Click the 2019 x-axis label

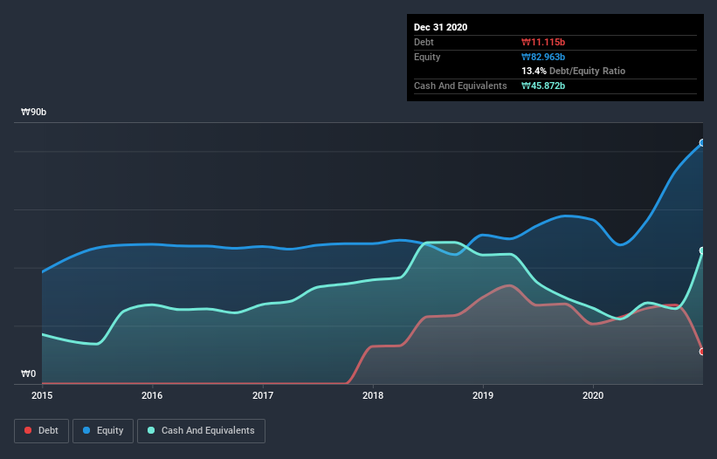pyautogui.click(x=483, y=395)
